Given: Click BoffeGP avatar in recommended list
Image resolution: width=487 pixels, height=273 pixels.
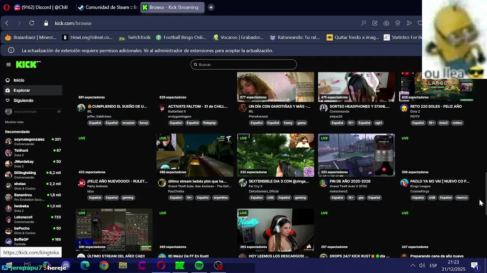Looking at the screenshot, I should (8, 242).
